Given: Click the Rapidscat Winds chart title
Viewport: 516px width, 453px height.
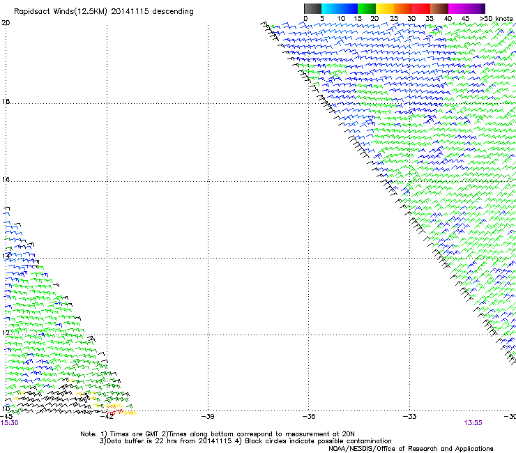Looking at the screenshot, I should click(104, 12).
